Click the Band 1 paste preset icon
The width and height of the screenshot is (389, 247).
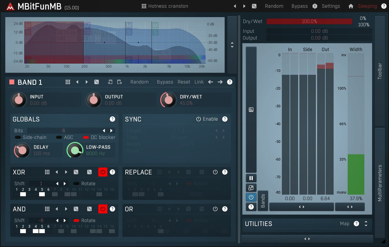[x=120, y=82]
